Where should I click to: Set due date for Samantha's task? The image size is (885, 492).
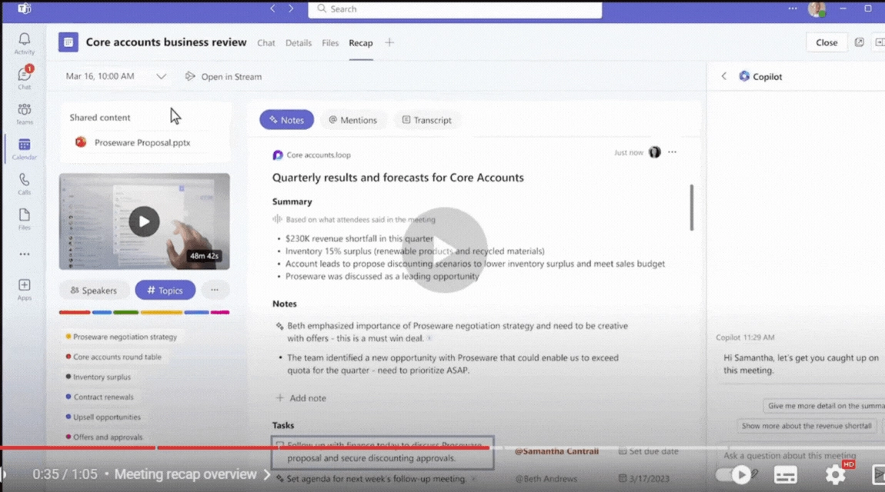pos(648,451)
